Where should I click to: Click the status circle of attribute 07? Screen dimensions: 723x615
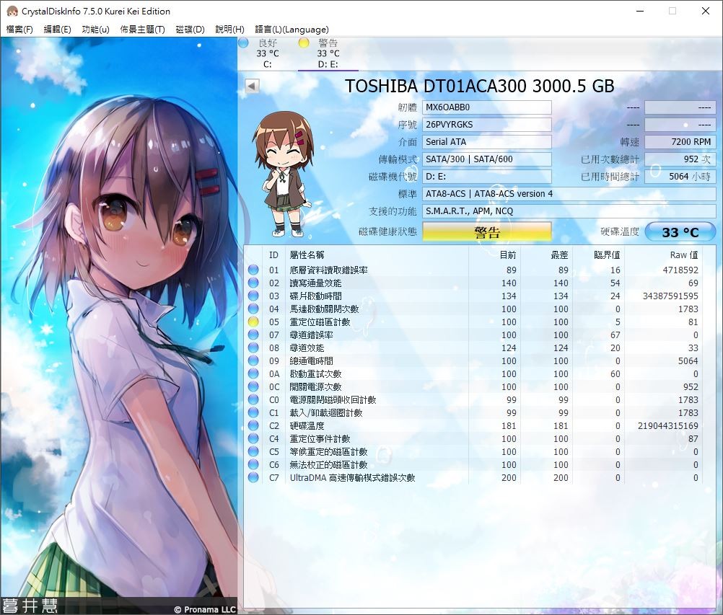click(x=253, y=335)
